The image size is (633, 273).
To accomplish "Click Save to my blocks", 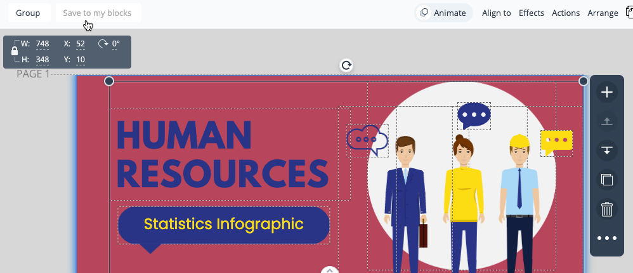I will pyautogui.click(x=97, y=13).
